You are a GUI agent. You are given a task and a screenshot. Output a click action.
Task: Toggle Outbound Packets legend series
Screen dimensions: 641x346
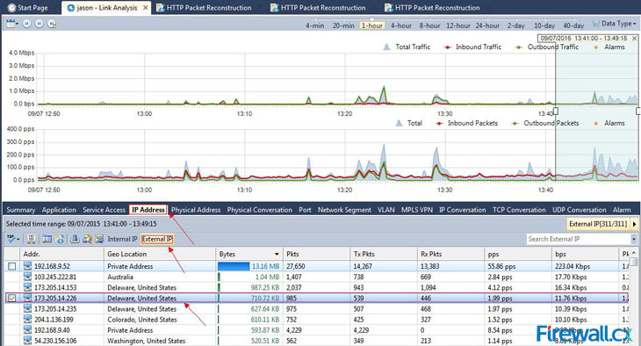click(545, 123)
